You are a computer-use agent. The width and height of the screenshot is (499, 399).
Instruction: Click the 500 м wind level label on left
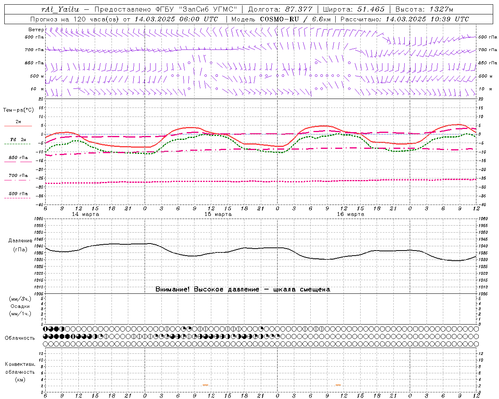coord(37,76)
